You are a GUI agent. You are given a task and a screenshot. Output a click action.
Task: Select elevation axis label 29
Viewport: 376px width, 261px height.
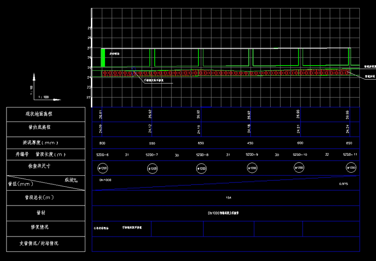pos(89,28)
